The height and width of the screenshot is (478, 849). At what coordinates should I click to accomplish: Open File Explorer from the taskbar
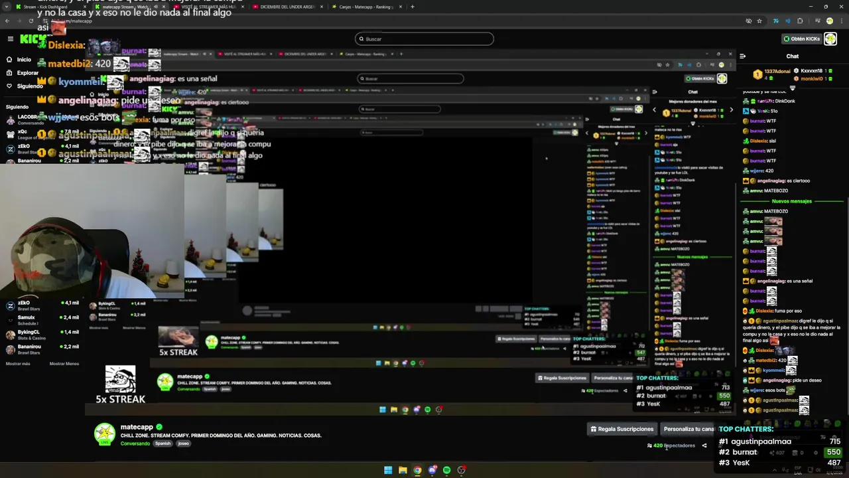pos(403,470)
